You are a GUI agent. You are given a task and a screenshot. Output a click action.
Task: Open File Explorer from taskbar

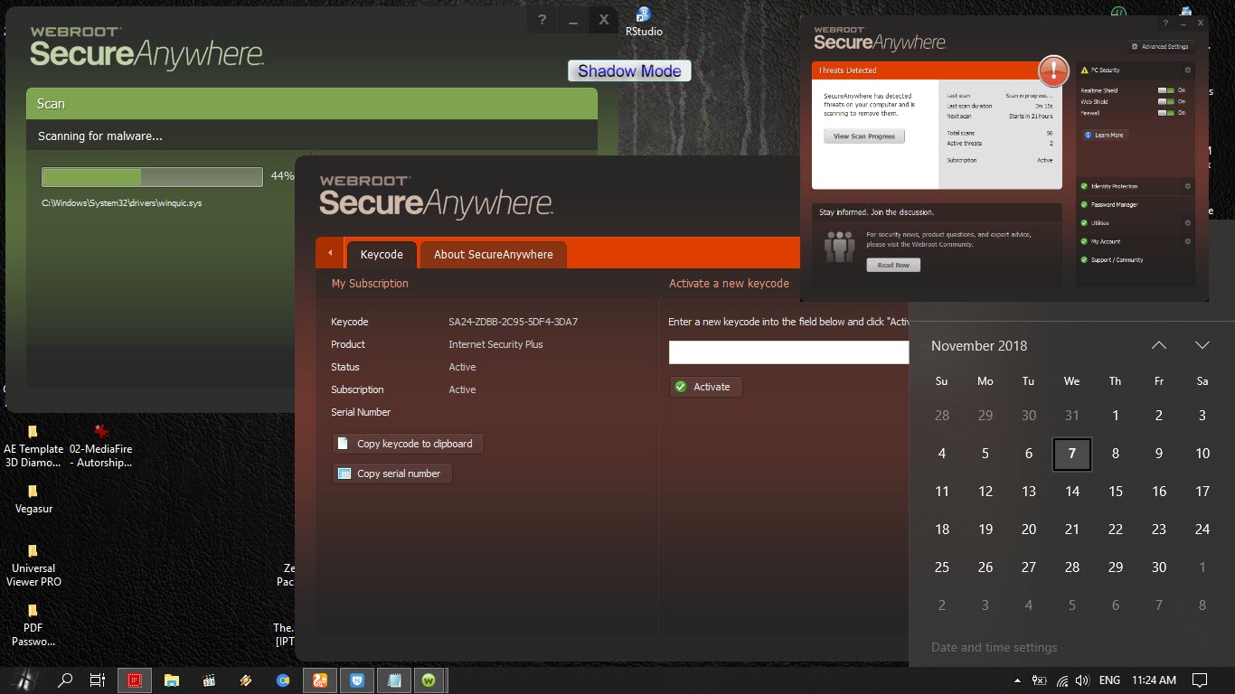[x=171, y=680]
